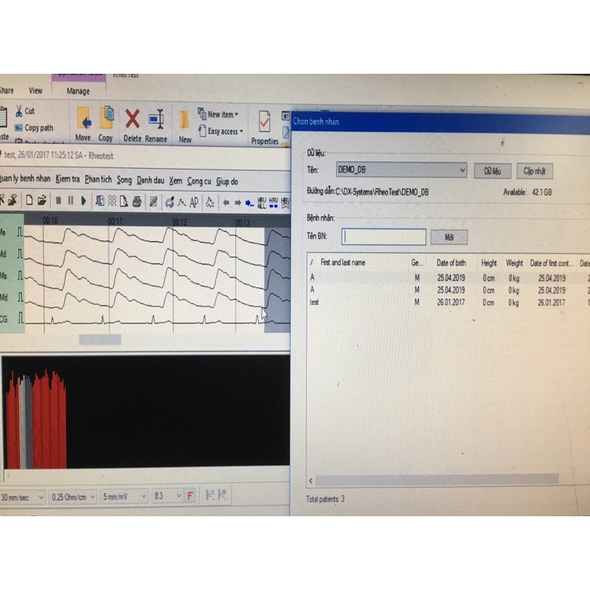Click Properties icon in Explorer ribbon

point(265,122)
